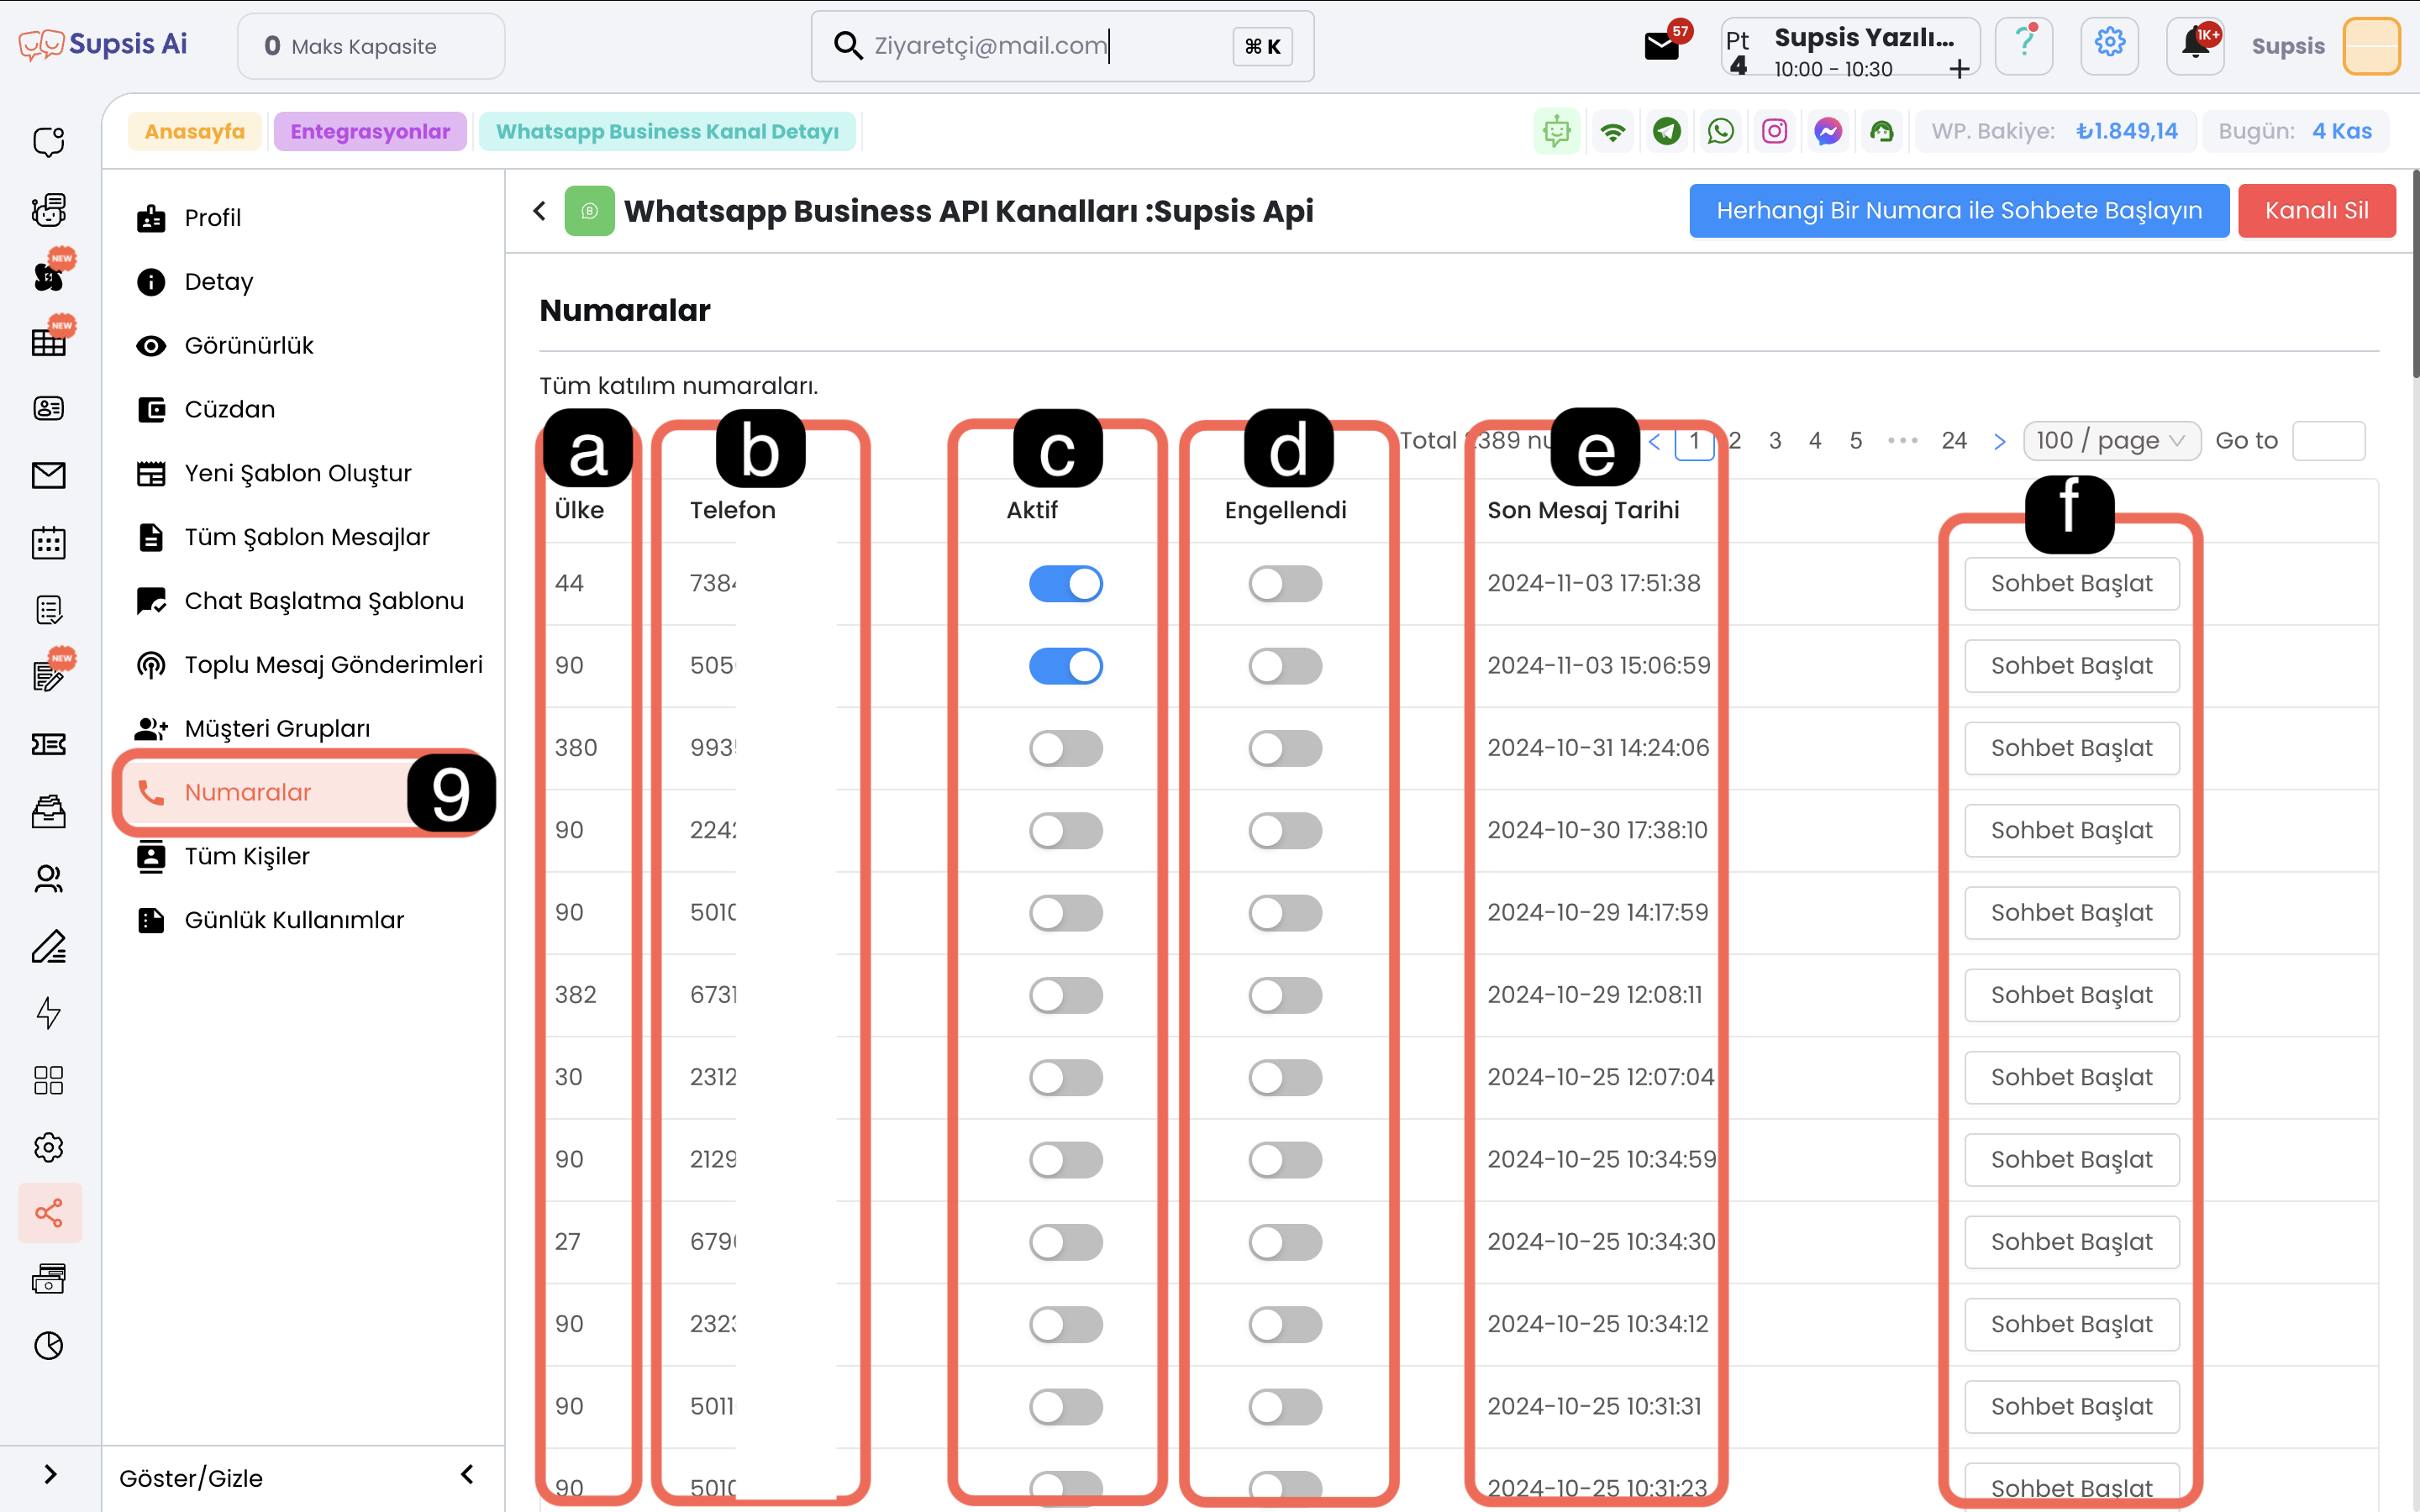Go to previous page with left arrow
This screenshot has width=2420, height=1512.
point(1655,441)
